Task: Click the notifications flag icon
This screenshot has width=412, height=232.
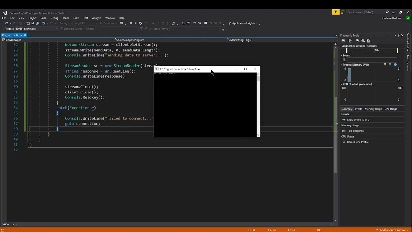Action: pyautogui.click(x=336, y=12)
